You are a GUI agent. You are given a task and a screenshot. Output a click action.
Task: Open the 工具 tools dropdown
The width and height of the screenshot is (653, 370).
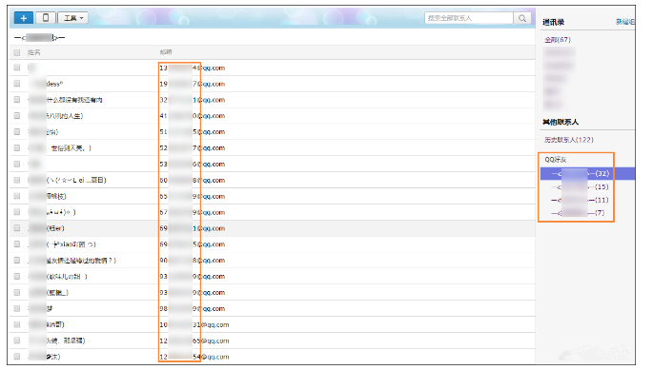click(x=72, y=18)
